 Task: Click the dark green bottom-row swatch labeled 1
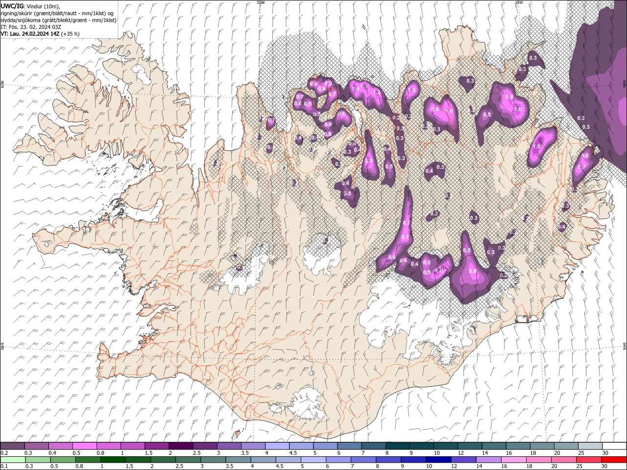[x=113, y=460]
